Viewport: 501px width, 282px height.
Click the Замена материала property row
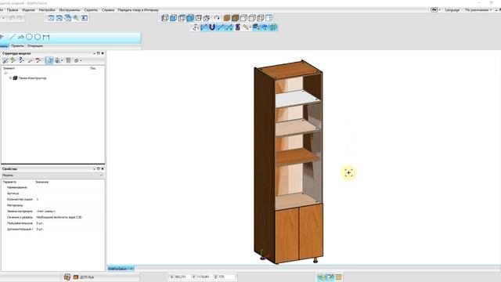[52, 211]
